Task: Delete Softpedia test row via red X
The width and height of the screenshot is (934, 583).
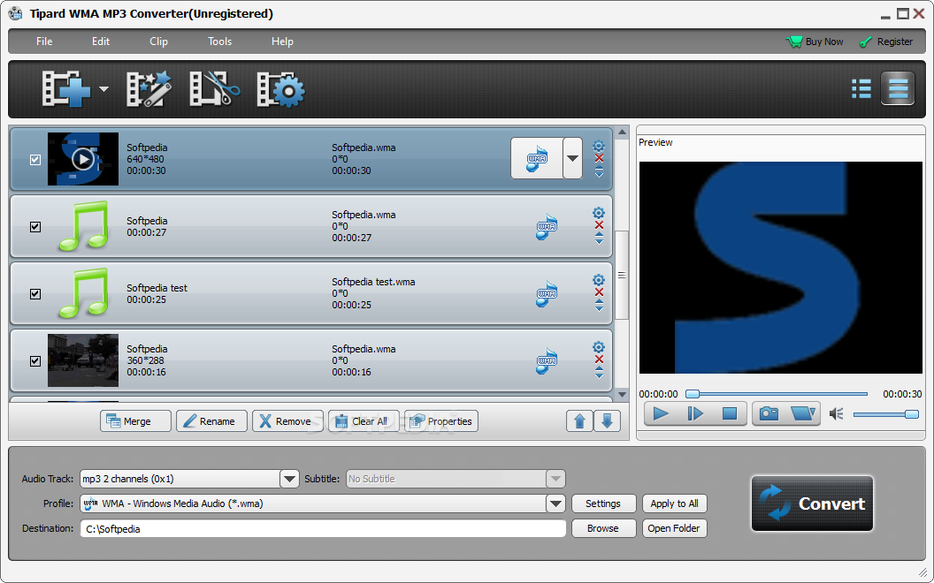Action: pos(599,292)
